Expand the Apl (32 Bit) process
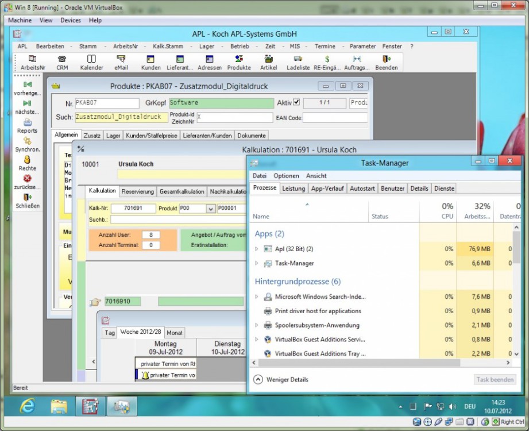The height and width of the screenshot is (431, 529). pos(256,249)
